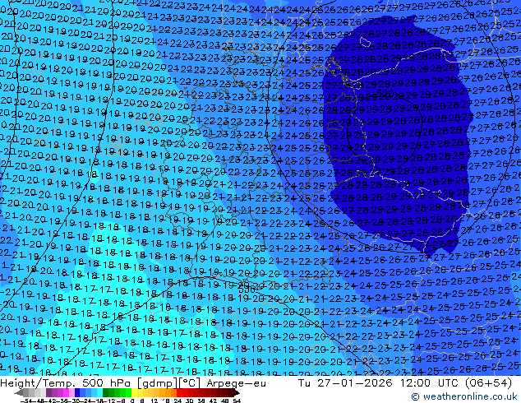Click the "54" colour scale maximum value
The height and width of the screenshot is (403, 521).
pos(237,401)
